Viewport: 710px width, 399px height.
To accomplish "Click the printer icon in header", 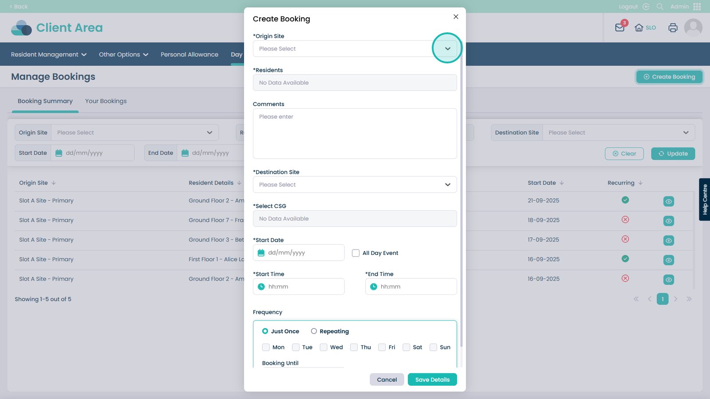I will pos(673,27).
